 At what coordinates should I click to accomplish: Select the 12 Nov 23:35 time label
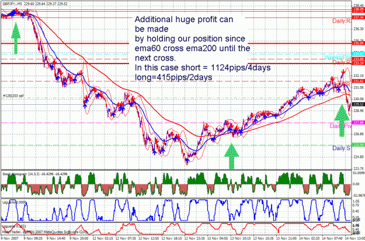[194, 239]
